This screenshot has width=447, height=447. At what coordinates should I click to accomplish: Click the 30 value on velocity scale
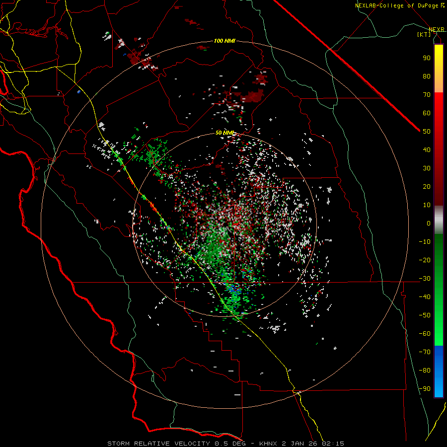[x=427, y=168]
